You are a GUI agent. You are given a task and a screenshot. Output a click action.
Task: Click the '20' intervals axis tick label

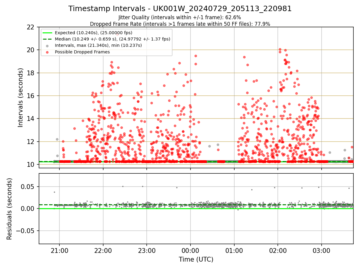(x=31, y=50)
